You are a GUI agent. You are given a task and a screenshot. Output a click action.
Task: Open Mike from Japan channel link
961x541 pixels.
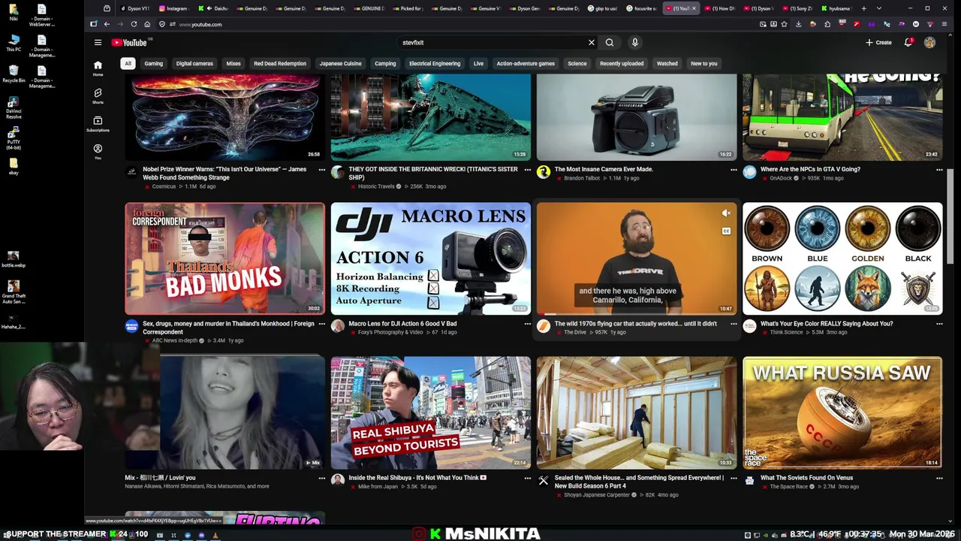[x=378, y=486]
